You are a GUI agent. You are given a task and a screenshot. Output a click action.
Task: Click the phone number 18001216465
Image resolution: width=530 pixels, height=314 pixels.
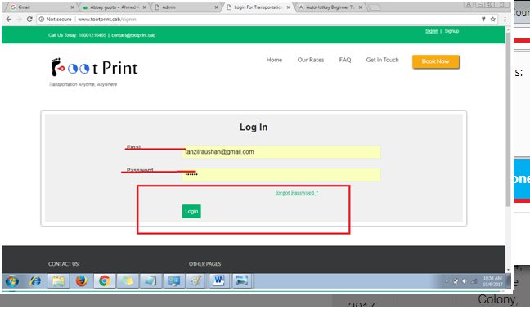point(92,35)
